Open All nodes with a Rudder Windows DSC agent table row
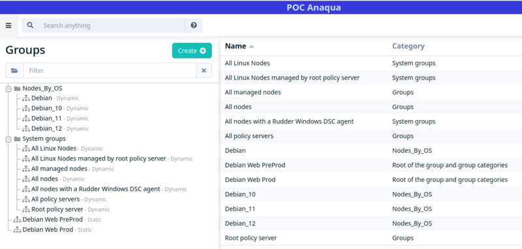Screen dimensions: 522x249 click(x=370, y=122)
